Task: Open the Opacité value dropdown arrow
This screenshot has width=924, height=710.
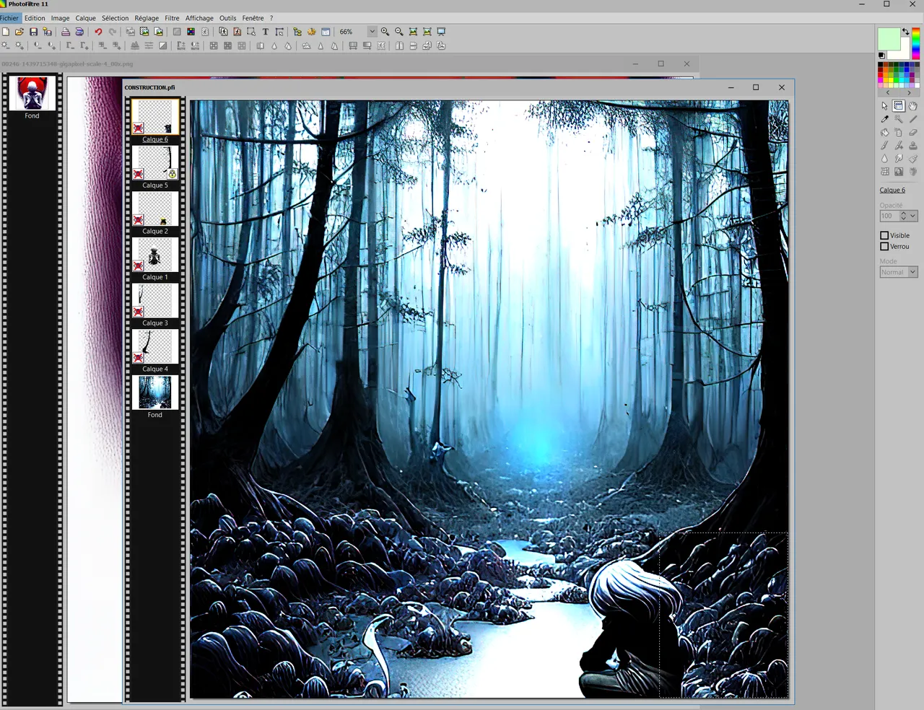Action: click(913, 216)
